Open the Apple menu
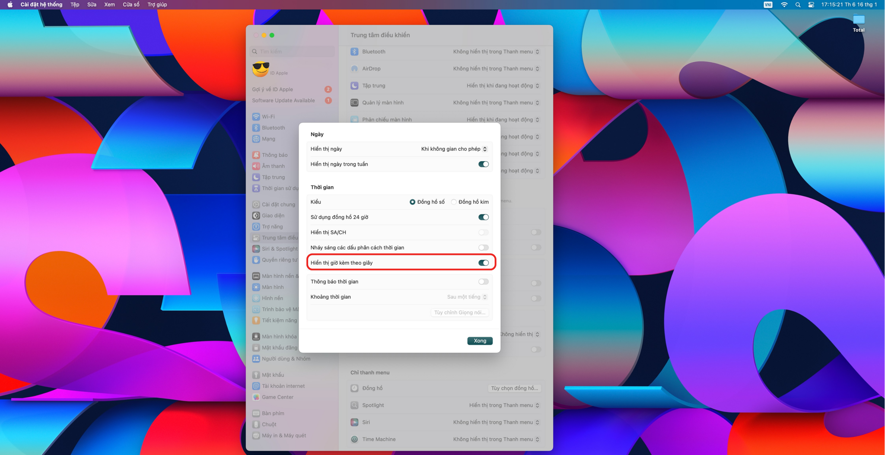This screenshot has width=885, height=455. (10, 5)
